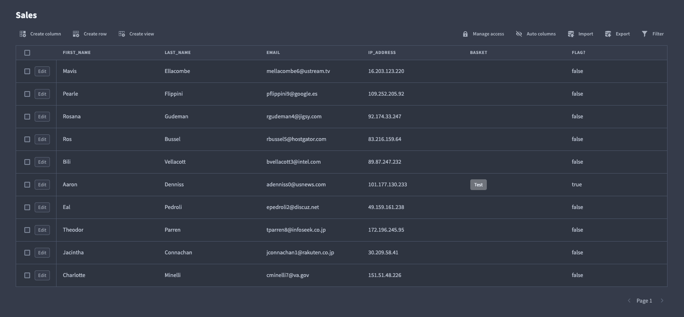Open FLAG? column header
Viewport: 684px width, 317px height.
pos(578,53)
